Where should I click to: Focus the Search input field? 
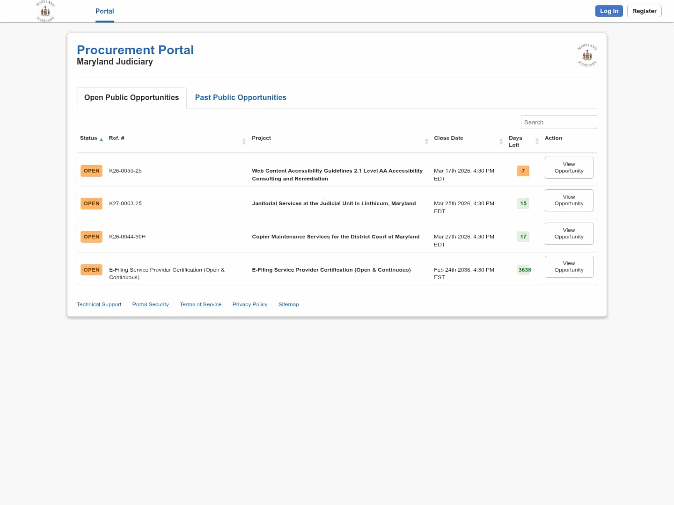coord(558,123)
